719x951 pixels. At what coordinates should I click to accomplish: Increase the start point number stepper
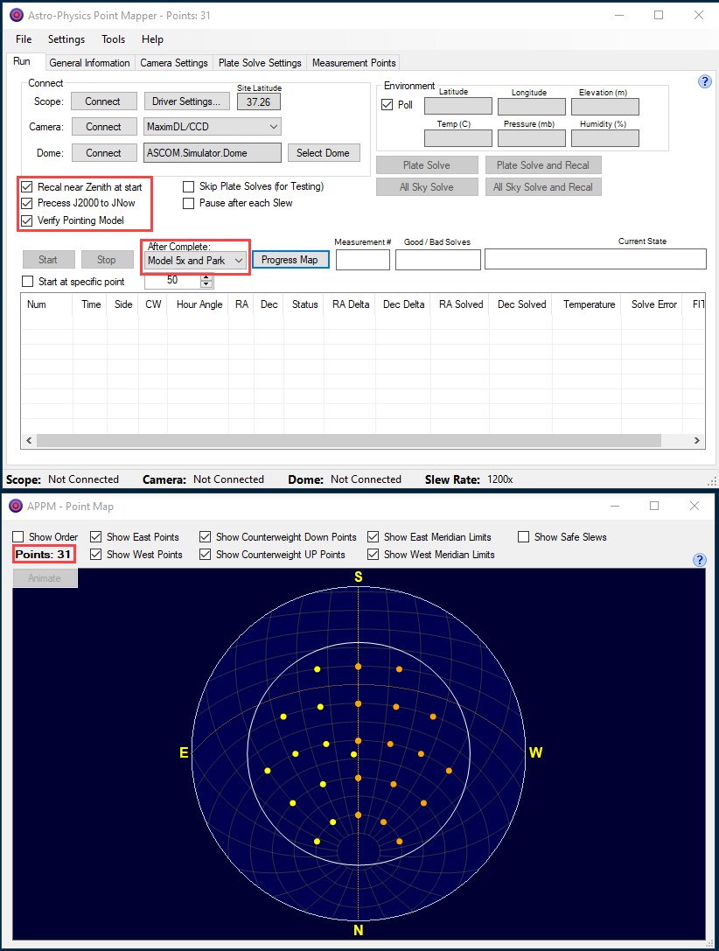206,277
